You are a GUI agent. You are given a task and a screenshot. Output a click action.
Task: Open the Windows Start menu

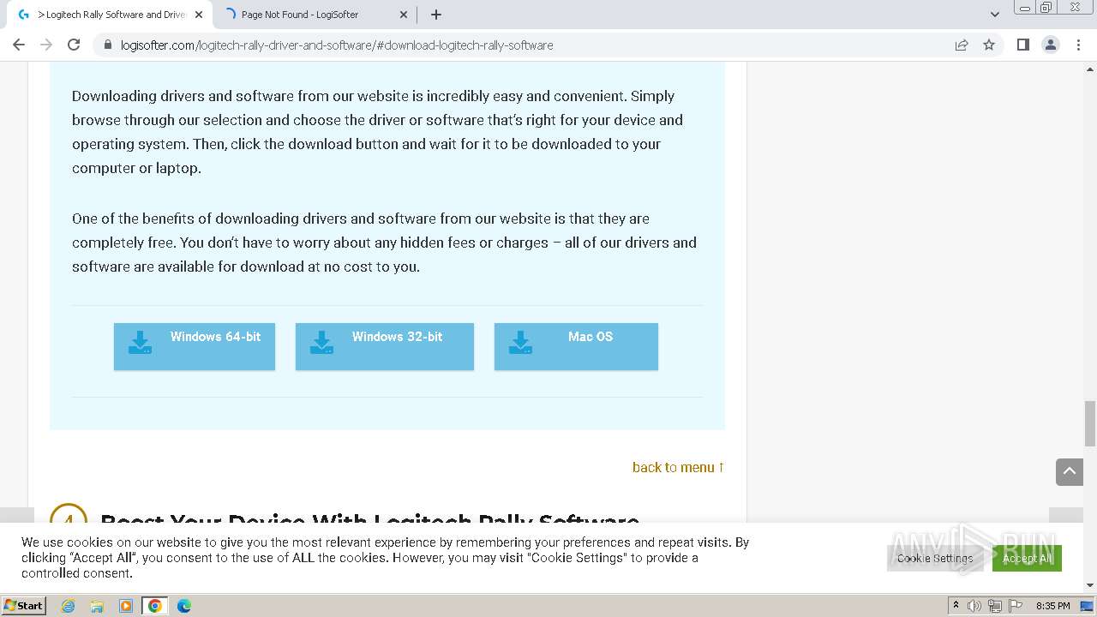point(24,605)
